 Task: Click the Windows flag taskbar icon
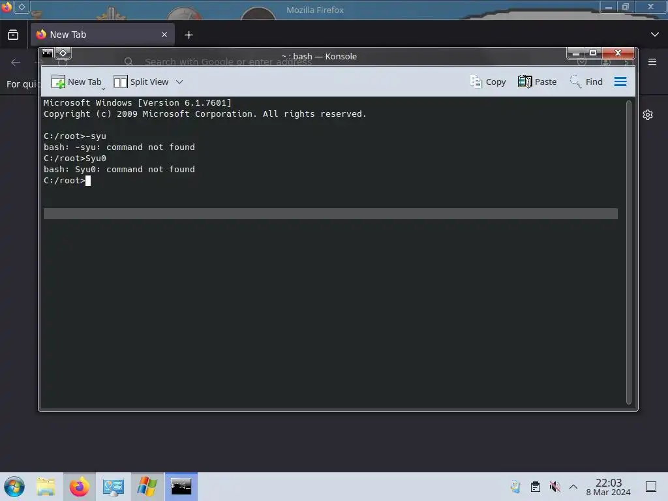point(147,487)
